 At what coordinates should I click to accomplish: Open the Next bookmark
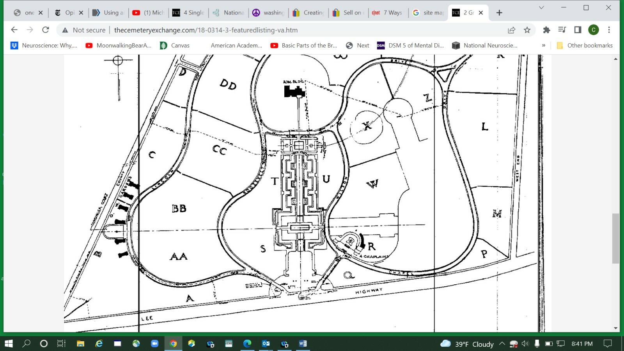(358, 46)
